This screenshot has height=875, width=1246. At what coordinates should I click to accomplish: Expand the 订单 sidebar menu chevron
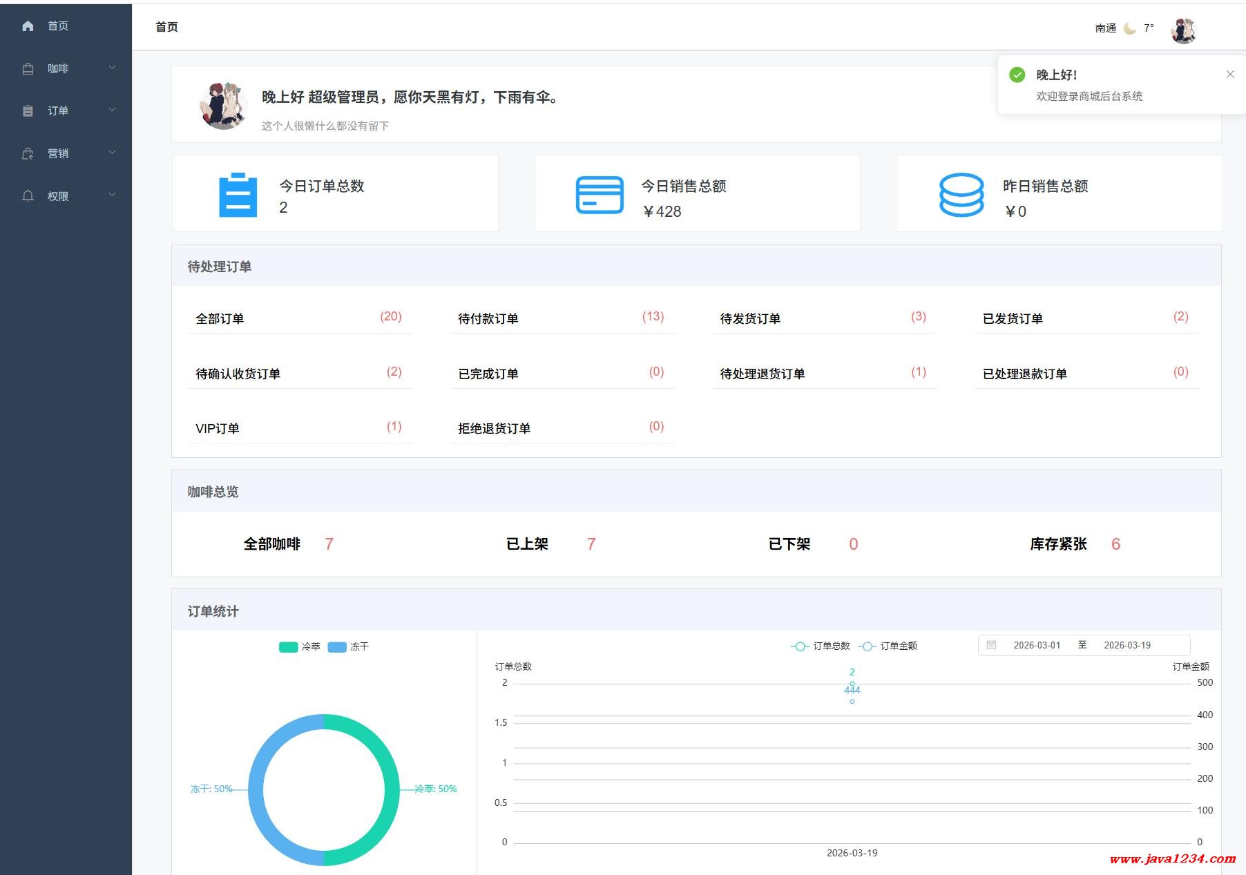coord(112,110)
